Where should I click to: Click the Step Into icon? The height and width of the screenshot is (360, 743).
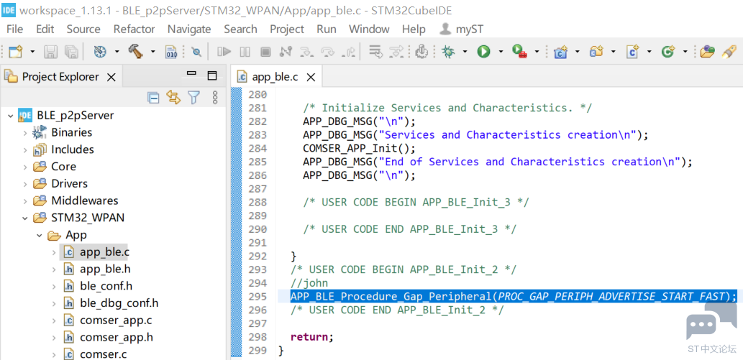point(307,52)
